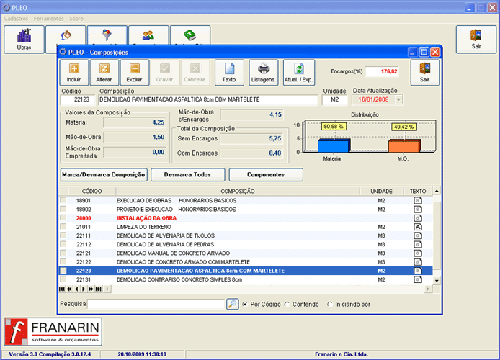Click Marca/Desmarca Composição button
500x360 pixels.
click(104, 174)
